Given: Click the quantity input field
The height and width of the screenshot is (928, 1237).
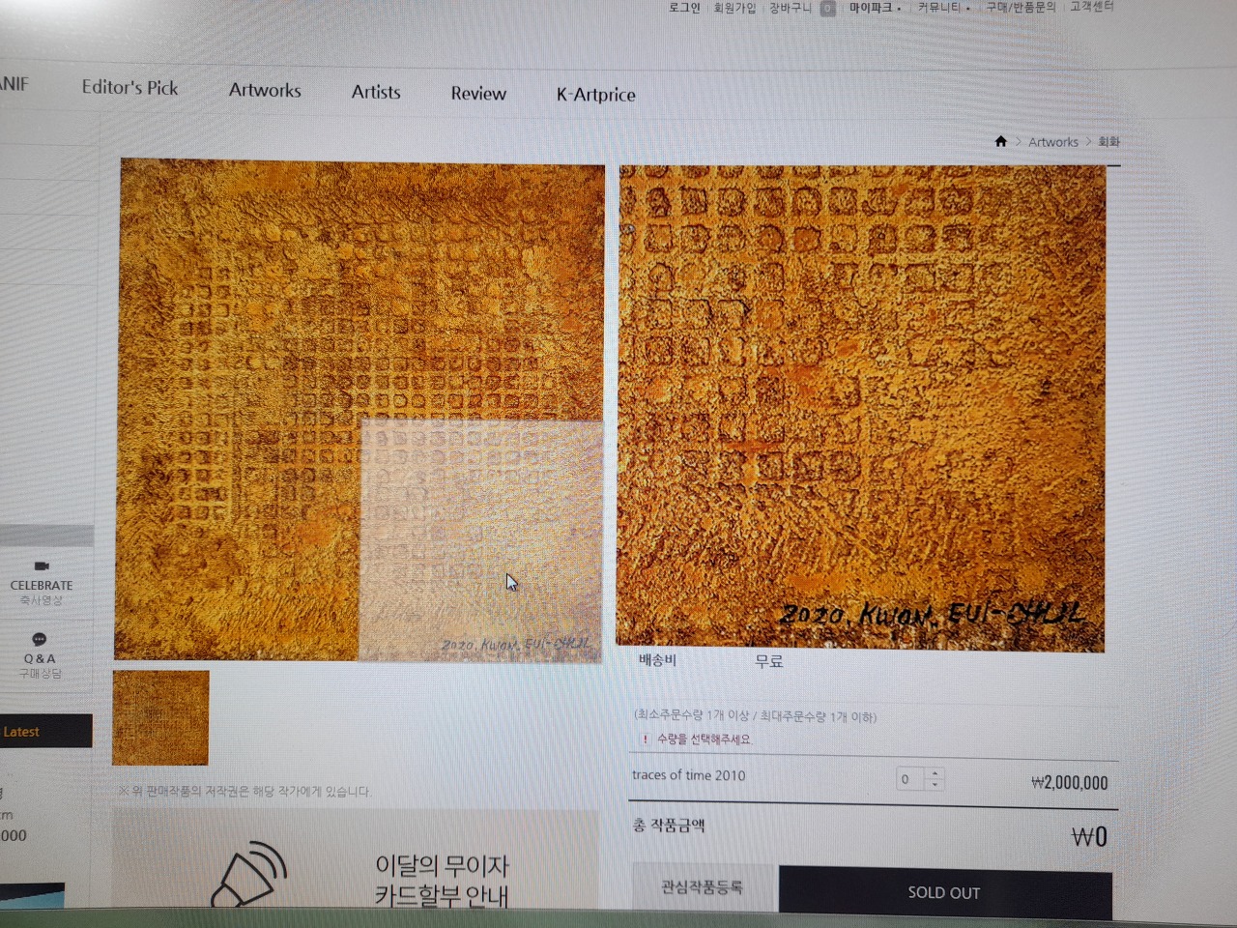Looking at the screenshot, I should point(911,779).
